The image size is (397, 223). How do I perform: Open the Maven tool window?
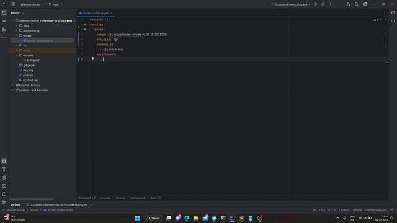pos(393,21)
